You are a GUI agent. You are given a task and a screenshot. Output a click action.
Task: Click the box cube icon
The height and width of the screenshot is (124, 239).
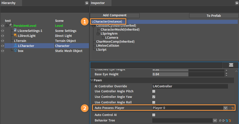[15, 50]
